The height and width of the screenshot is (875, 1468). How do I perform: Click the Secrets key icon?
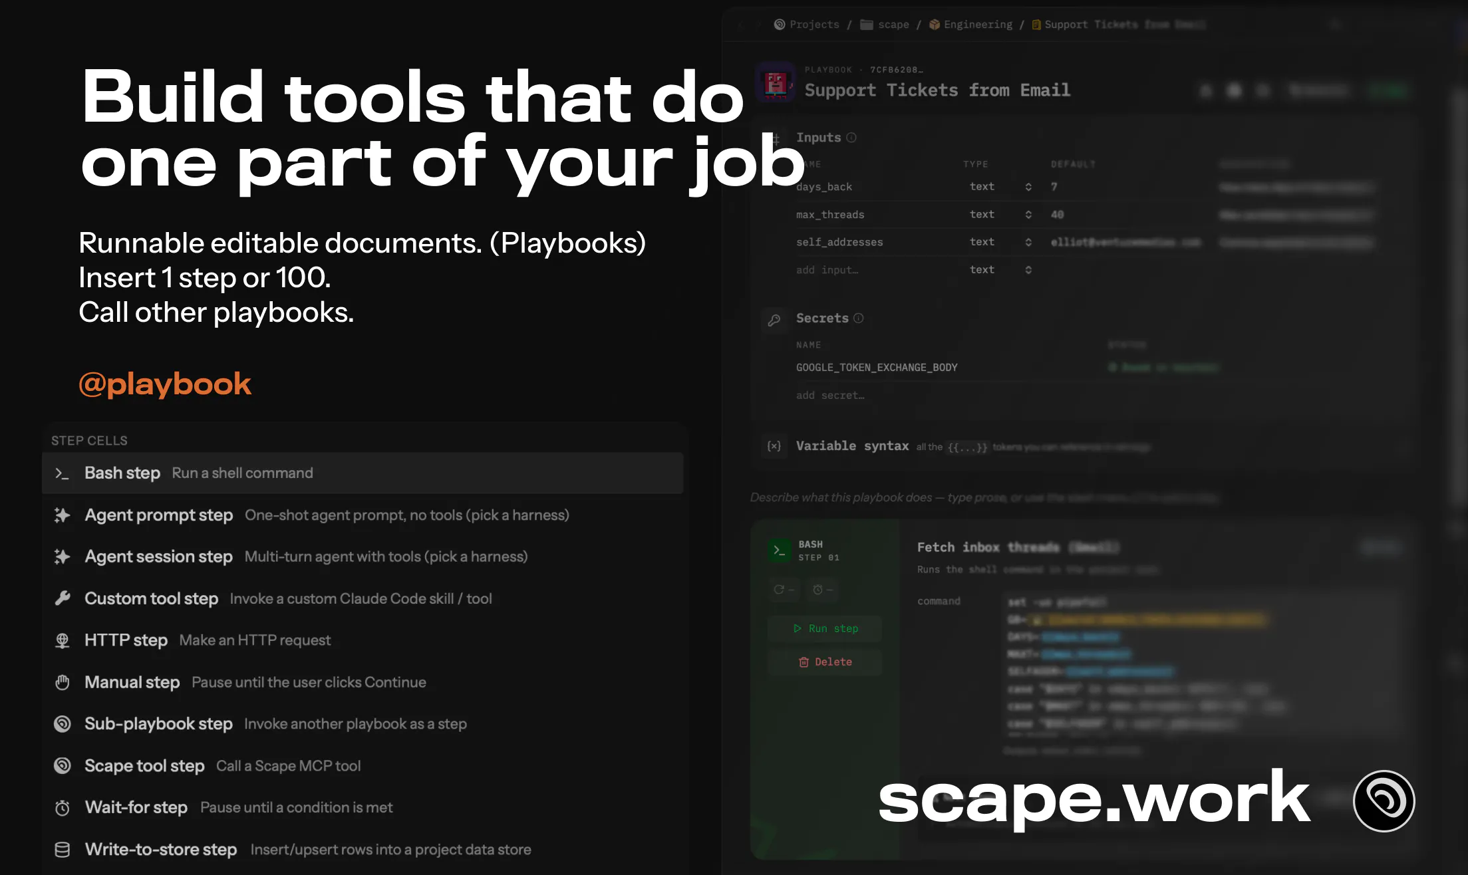[774, 320]
